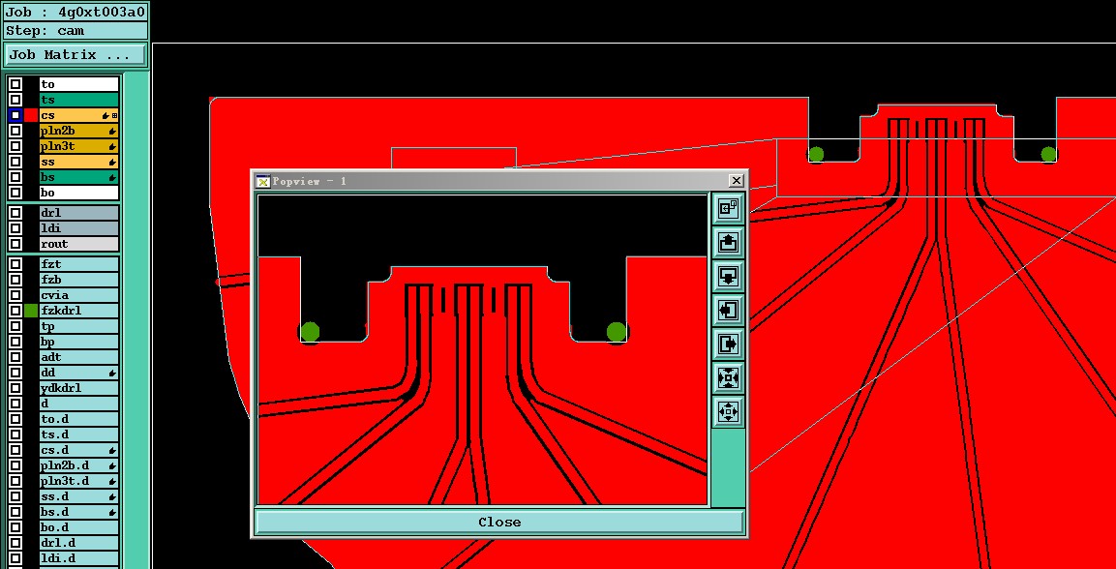This screenshot has height=569, width=1116.
Task: Click the hand marker icon on pln2b layer
Action: click(112, 131)
